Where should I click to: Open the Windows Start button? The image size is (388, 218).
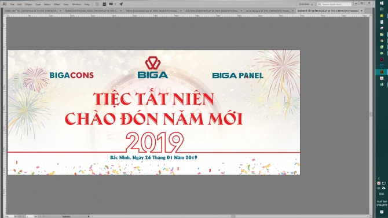(x=382, y=3)
